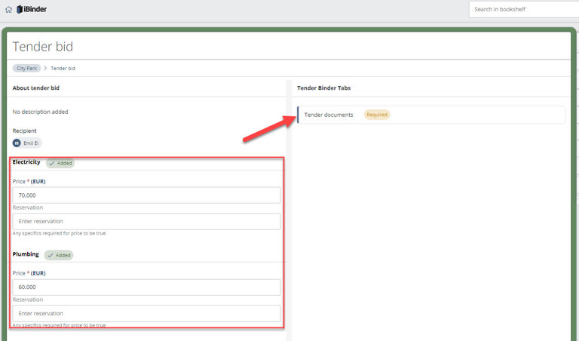Click the Added badge next to Electricity
The height and width of the screenshot is (341, 579).
pos(60,163)
